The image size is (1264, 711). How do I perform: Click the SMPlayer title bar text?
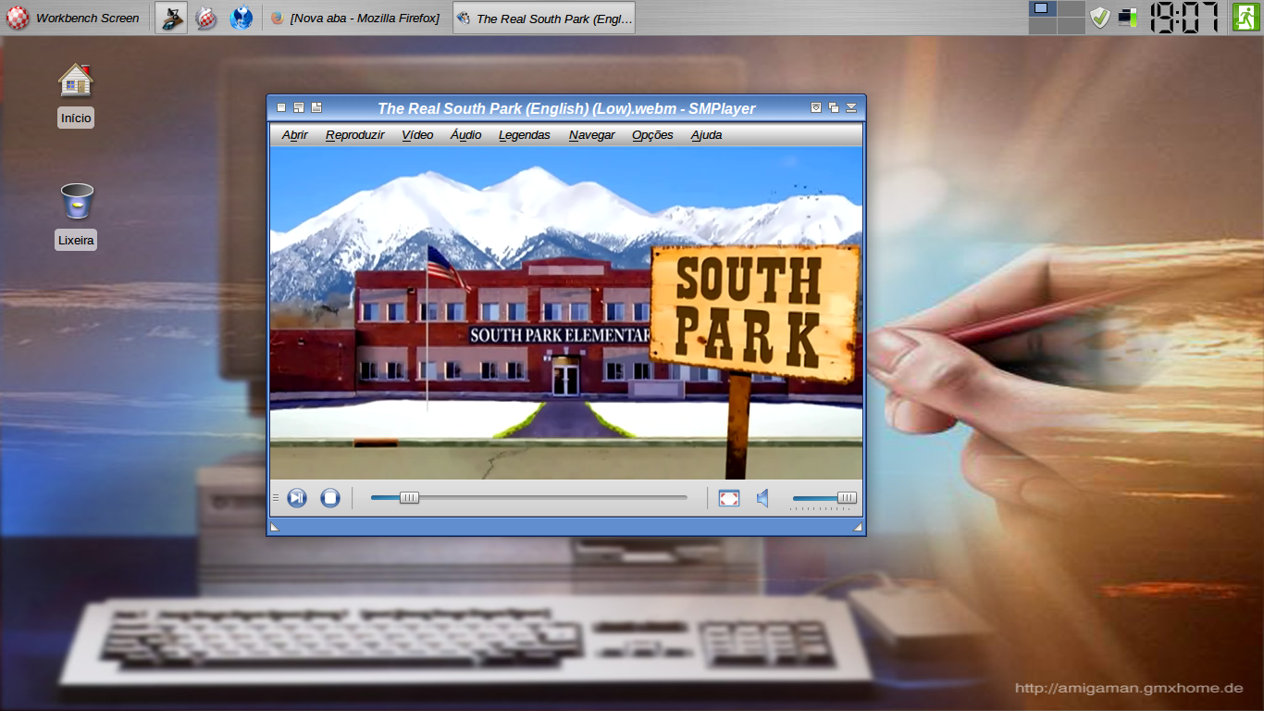pyautogui.click(x=566, y=108)
